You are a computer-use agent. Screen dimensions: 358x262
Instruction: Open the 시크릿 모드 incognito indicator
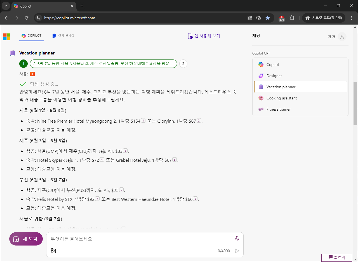324,18
